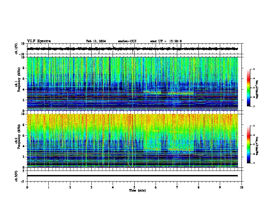Click time axis tick label "2"
Image resolution: width=272 pixels, height=210 pixels.
pos(70,187)
